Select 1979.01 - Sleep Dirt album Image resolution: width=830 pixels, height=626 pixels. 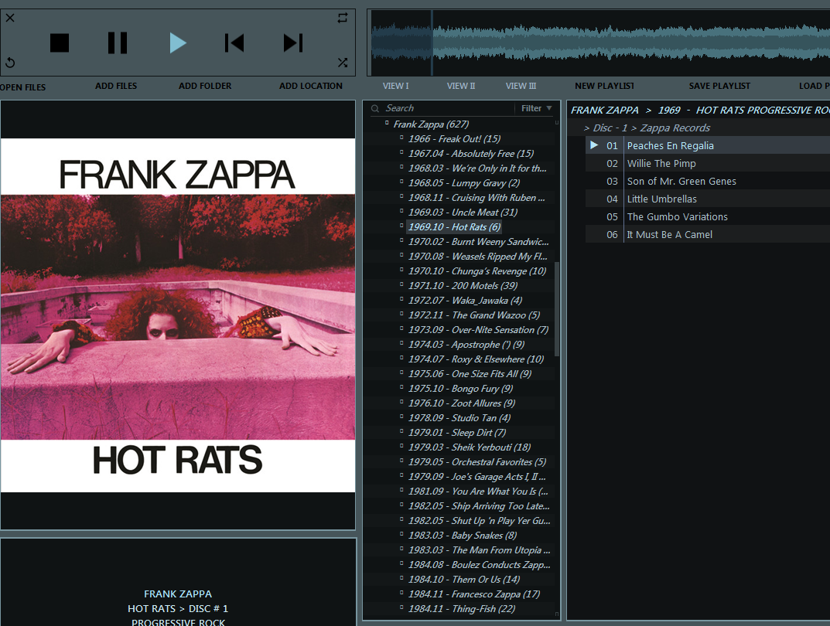coord(457,433)
